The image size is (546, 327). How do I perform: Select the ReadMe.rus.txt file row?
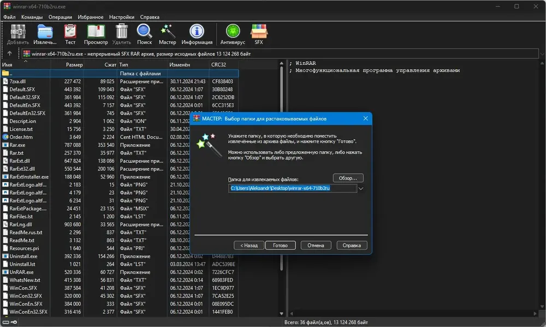tap(120, 232)
